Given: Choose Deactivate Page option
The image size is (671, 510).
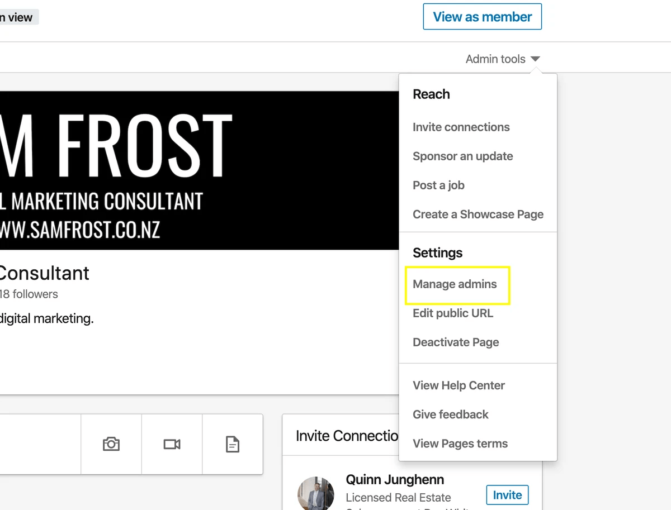Looking at the screenshot, I should pyautogui.click(x=456, y=342).
